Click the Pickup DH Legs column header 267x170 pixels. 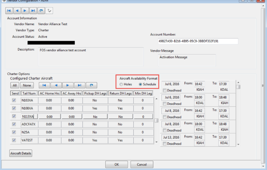(95, 94)
